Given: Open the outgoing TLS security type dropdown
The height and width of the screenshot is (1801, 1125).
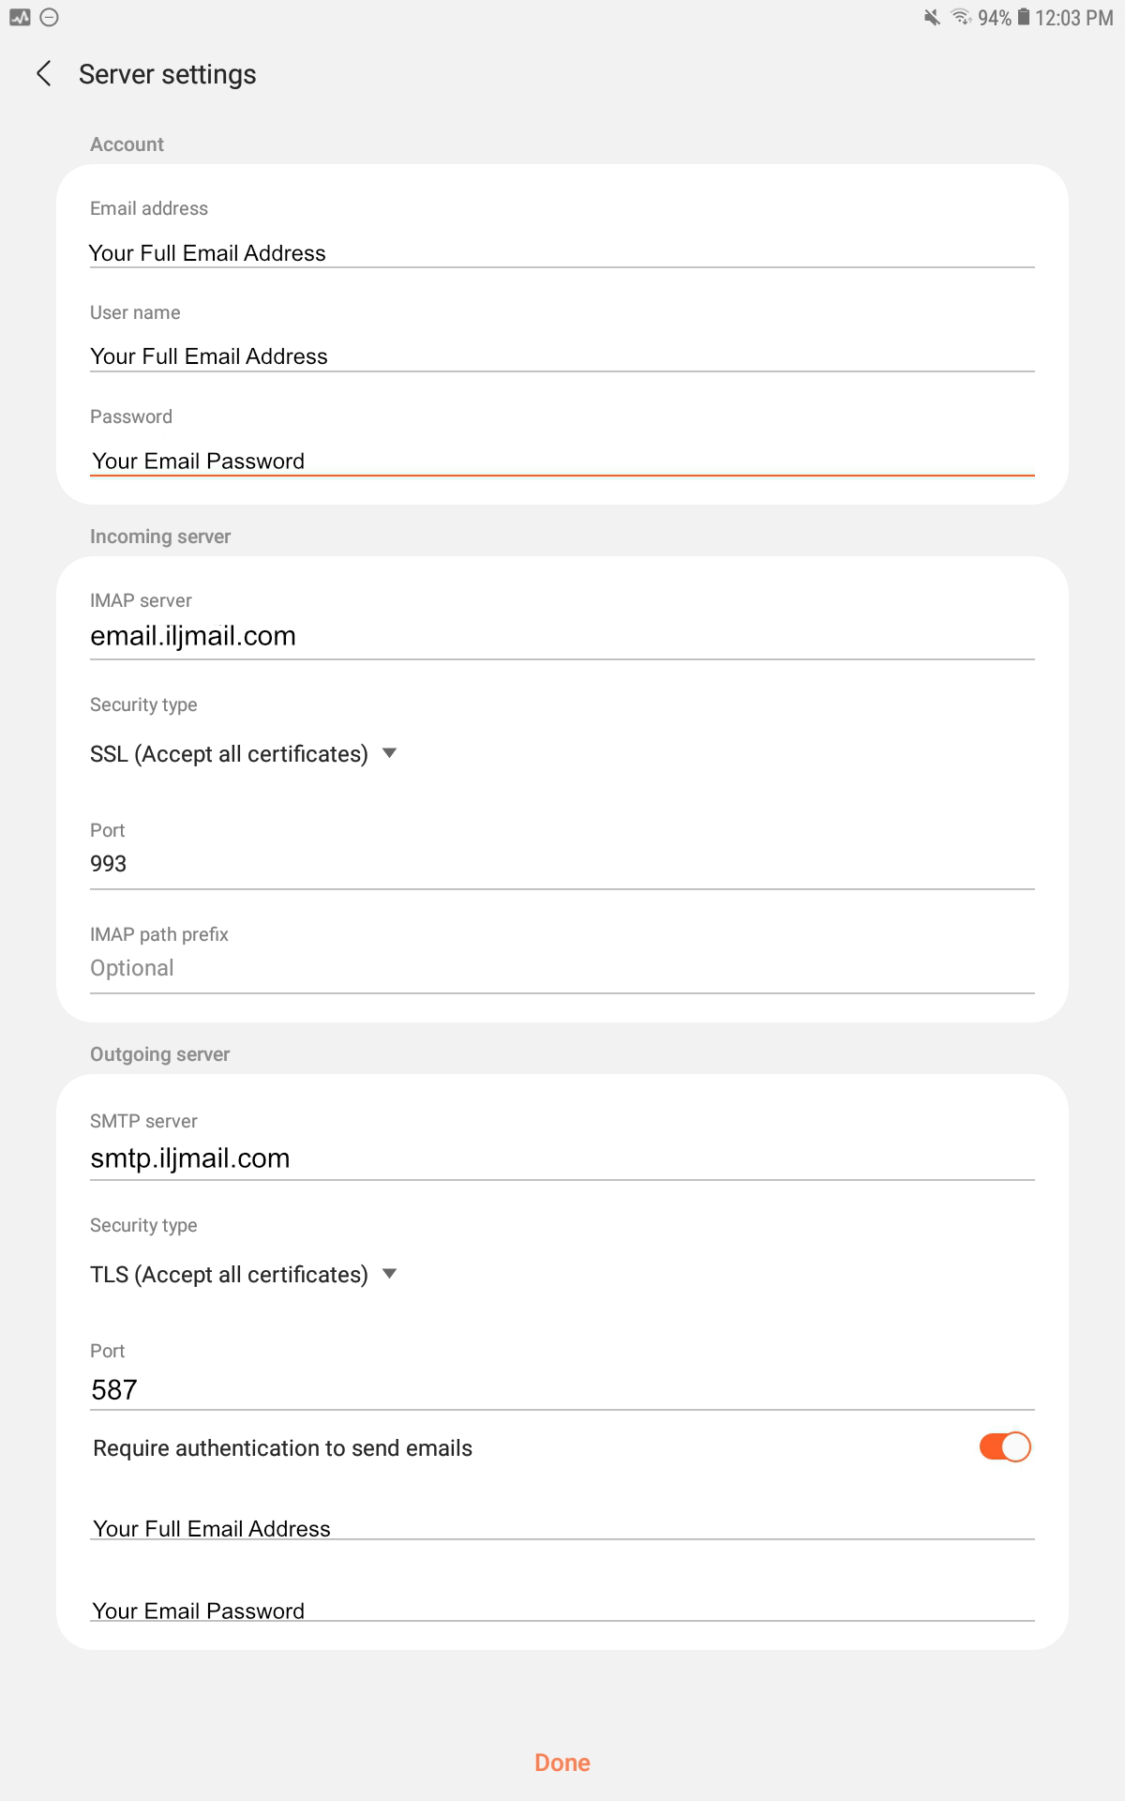Looking at the screenshot, I should click(244, 1275).
